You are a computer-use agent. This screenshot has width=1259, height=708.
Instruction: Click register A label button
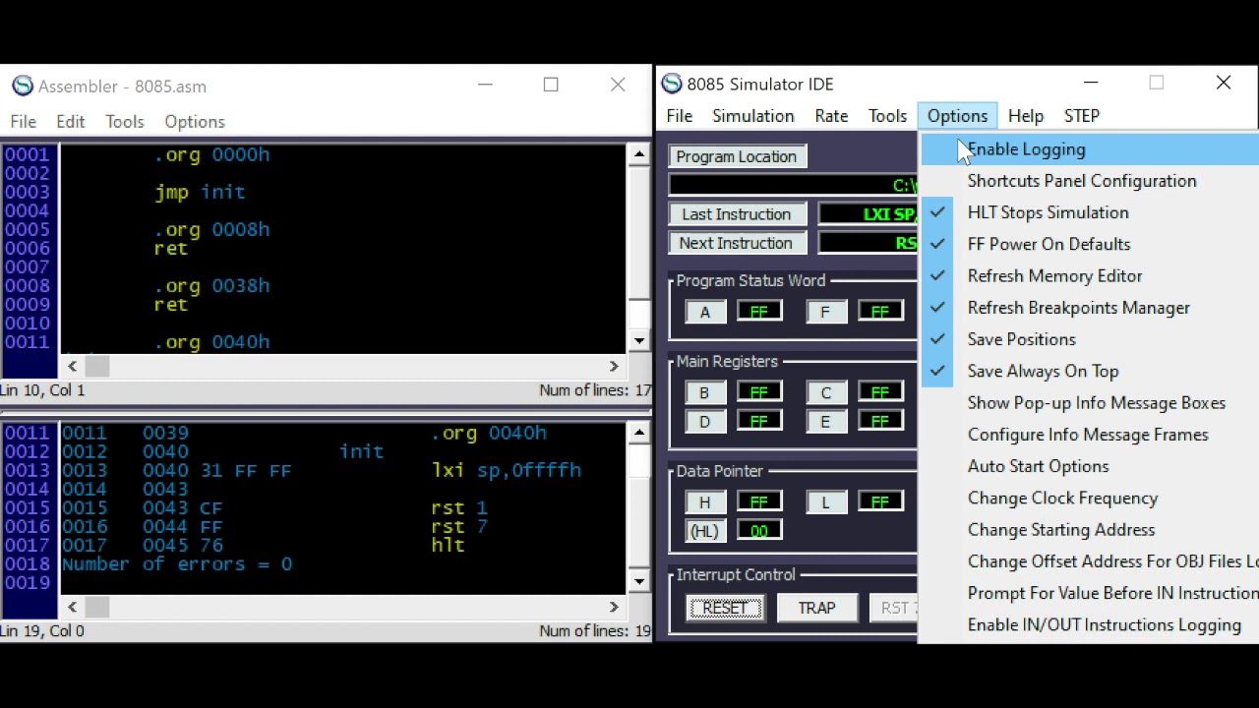pyautogui.click(x=704, y=313)
